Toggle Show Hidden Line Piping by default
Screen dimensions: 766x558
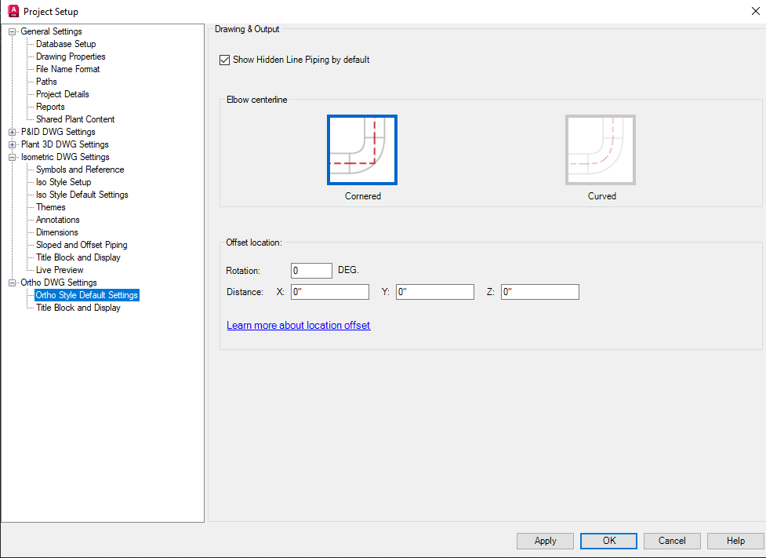click(224, 59)
